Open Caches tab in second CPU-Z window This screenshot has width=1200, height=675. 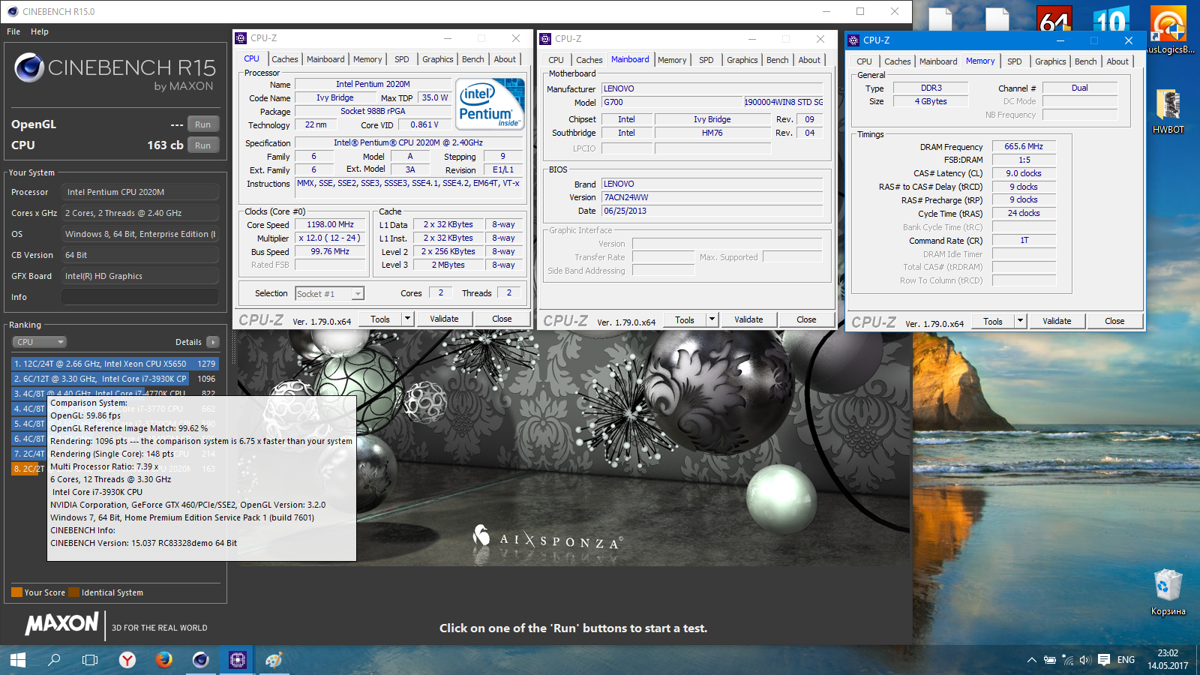(589, 60)
